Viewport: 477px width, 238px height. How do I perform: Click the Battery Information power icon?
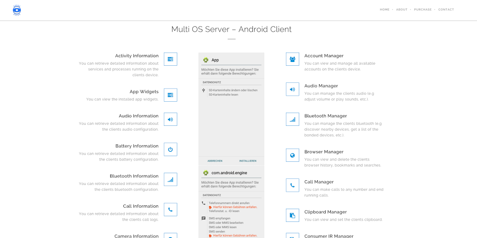tap(170, 150)
